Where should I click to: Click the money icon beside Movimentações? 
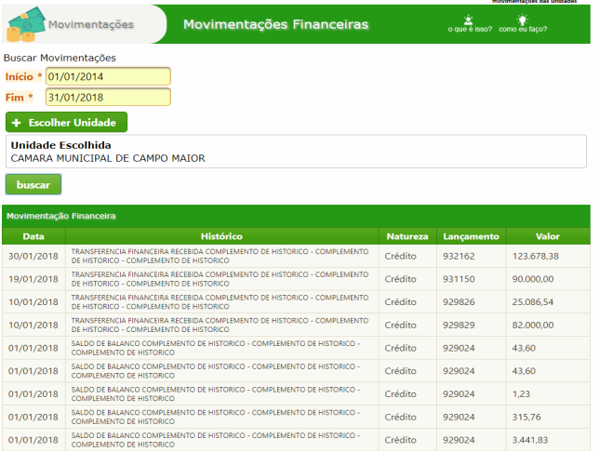[x=22, y=26]
